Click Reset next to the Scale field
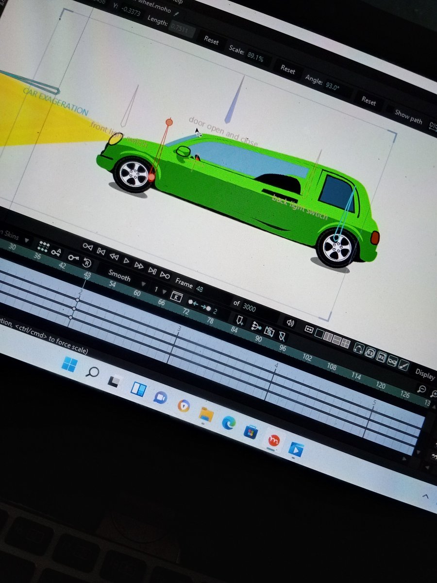 (x=288, y=69)
